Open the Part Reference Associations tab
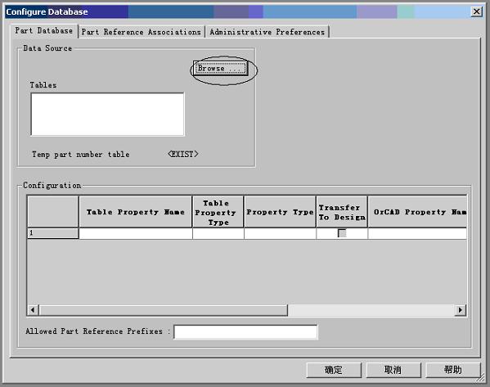 pos(142,32)
